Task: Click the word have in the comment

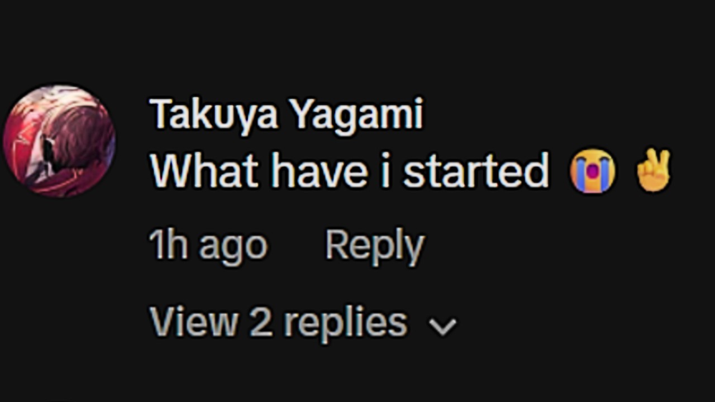Action: click(x=320, y=170)
